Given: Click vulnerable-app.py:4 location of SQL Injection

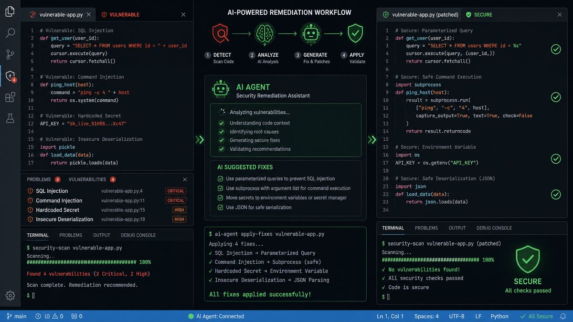Looking at the screenshot, I should pyautogui.click(x=122, y=191).
